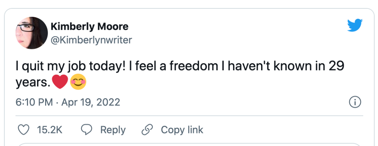
Task: Click the chain link icon
Action: coord(147,130)
